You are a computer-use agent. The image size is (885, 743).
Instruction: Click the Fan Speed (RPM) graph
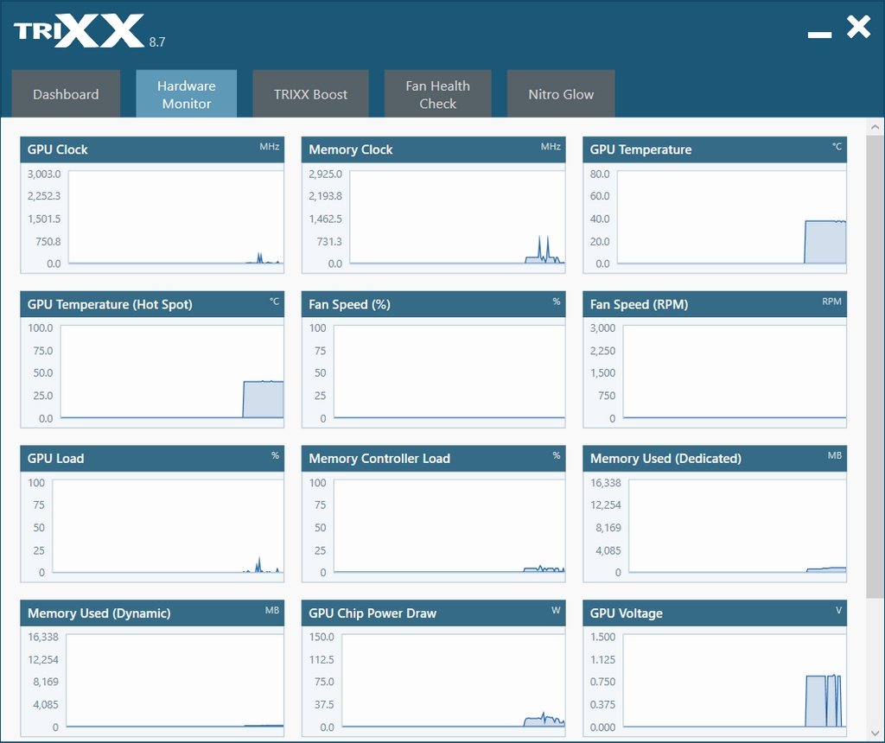(x=735, y=371)
